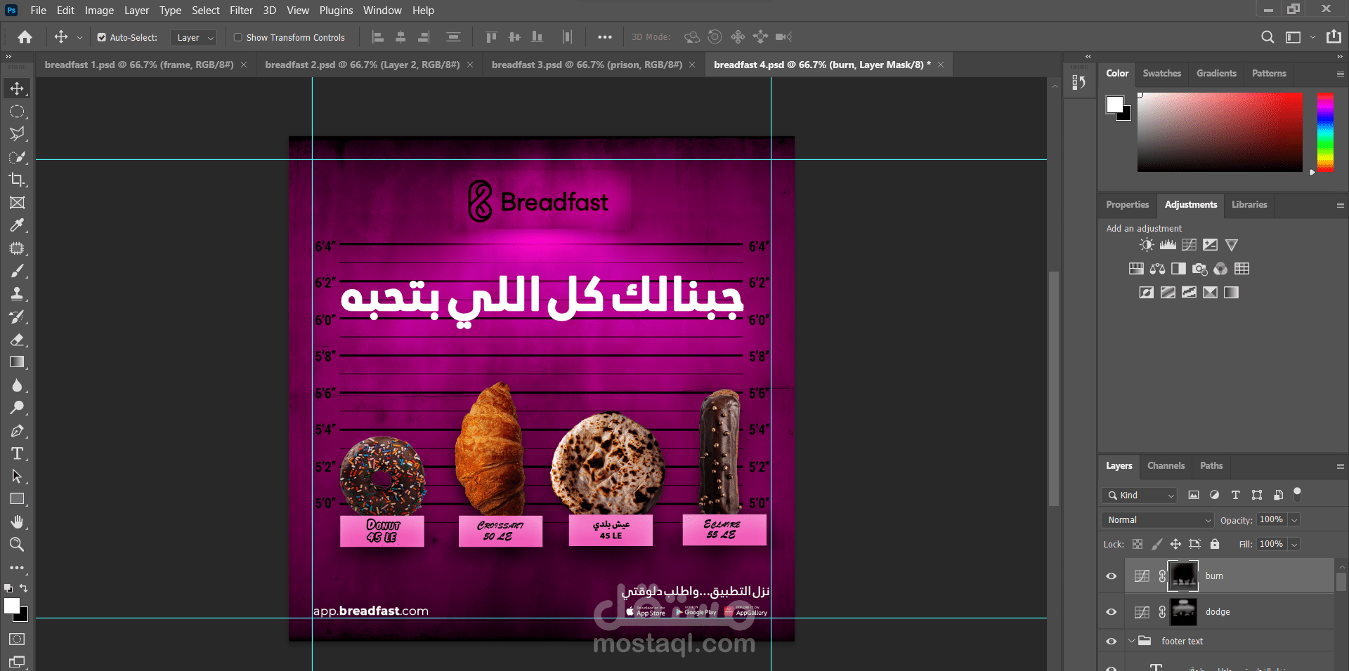Click align top edges in options bar
1349x671 pixels.
[x=491, y=37]
